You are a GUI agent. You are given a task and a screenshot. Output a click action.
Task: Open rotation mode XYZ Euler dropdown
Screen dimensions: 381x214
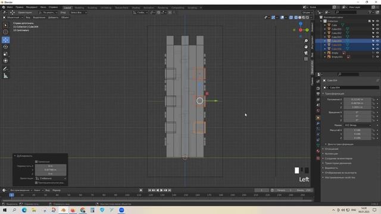357,125
